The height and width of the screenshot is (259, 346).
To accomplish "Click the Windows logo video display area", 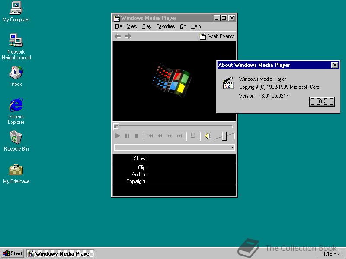I will tap(174, 81).
